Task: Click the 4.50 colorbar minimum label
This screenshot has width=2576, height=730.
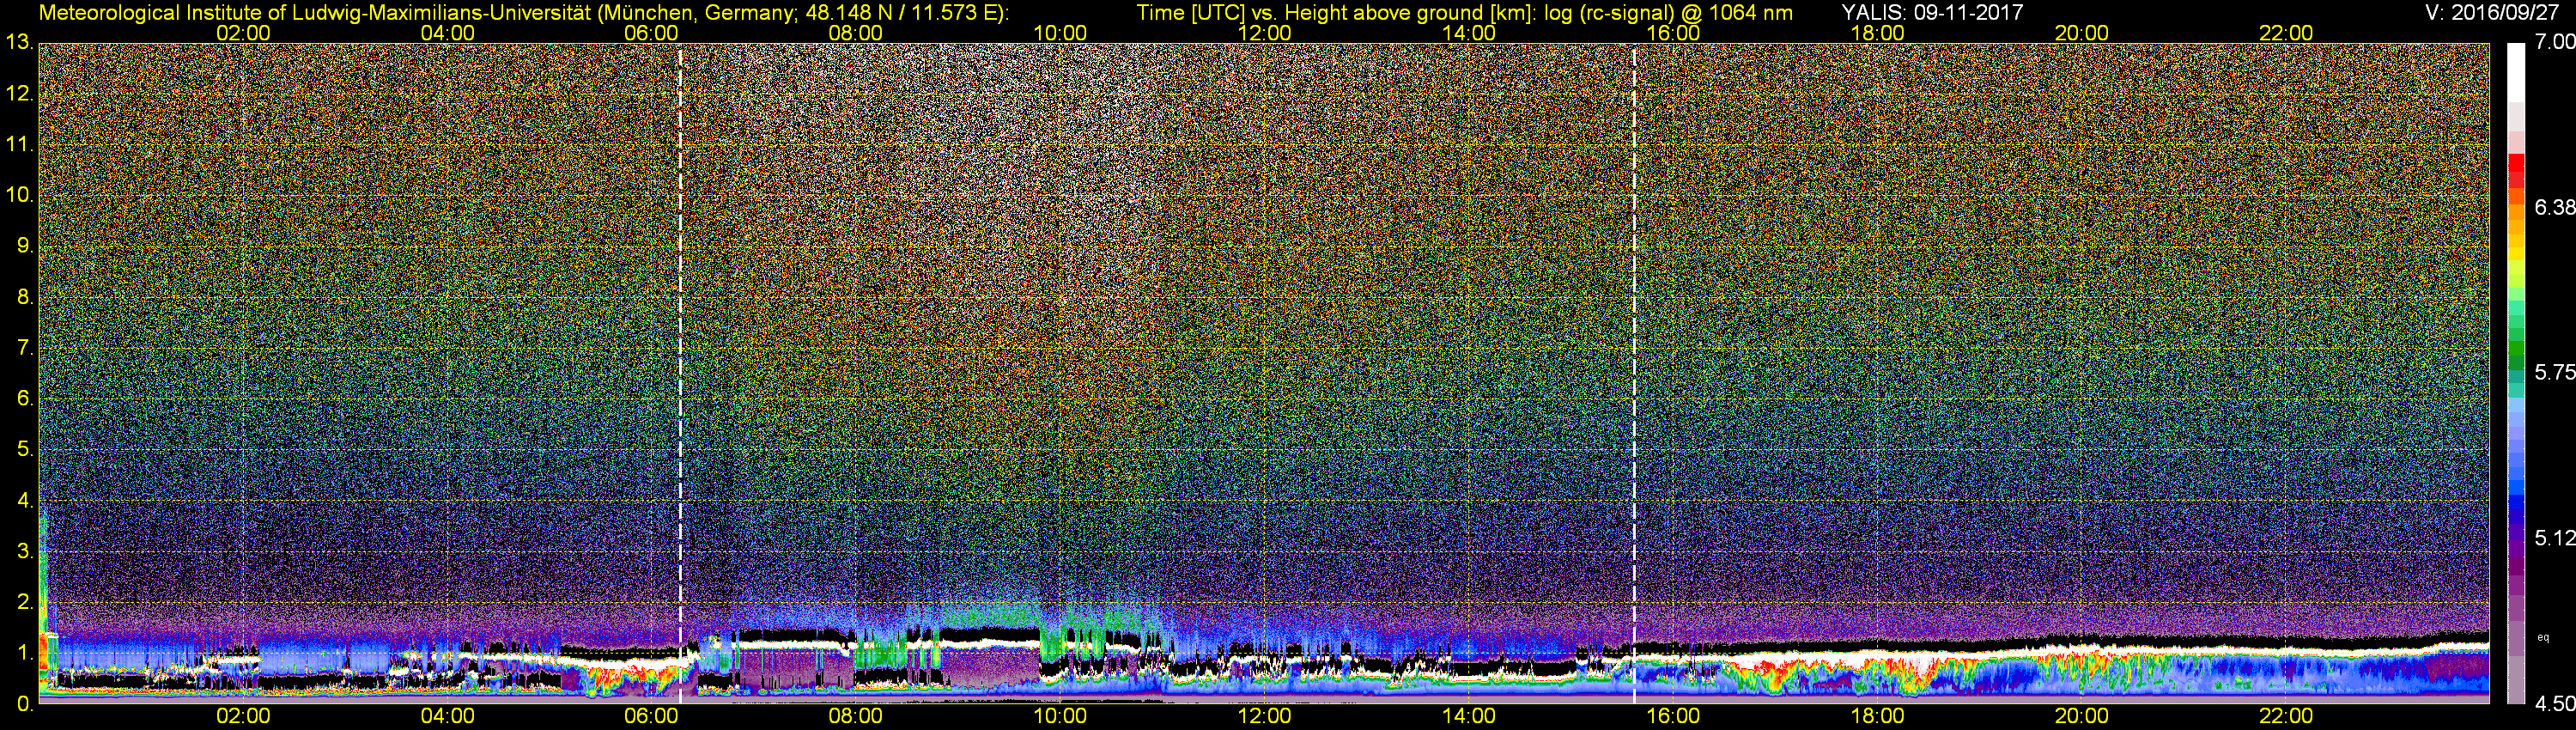Action: tap(2554, 704)
